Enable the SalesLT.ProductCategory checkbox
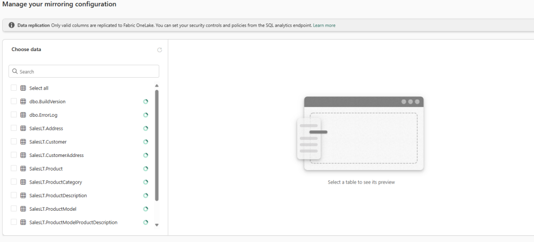This screenshot has height=242, width=534. click(x=14, y=181)
